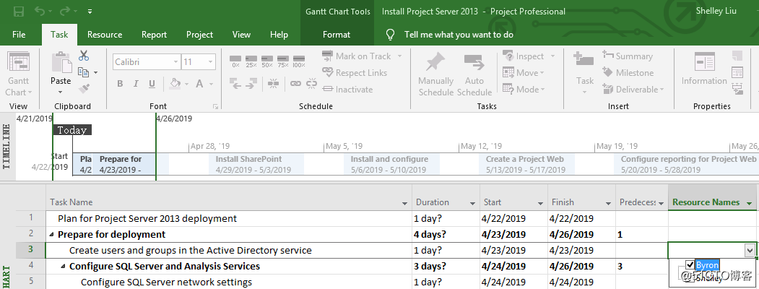Mark task 0% complete

(x=235, y=61)
